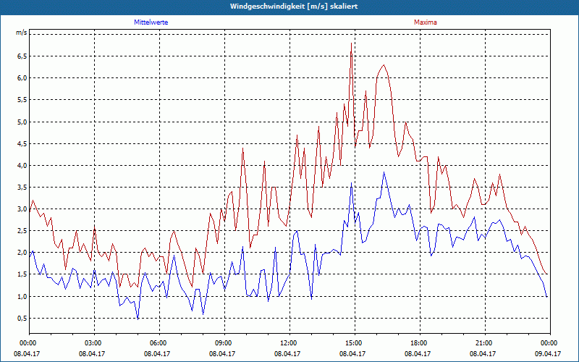Click the 1,0 y-axis value
The image size is (579, 362).
click(x=22, y=297)
